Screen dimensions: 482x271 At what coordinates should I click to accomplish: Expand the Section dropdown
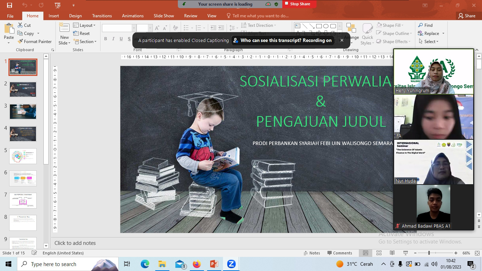(x=85, y=42)
